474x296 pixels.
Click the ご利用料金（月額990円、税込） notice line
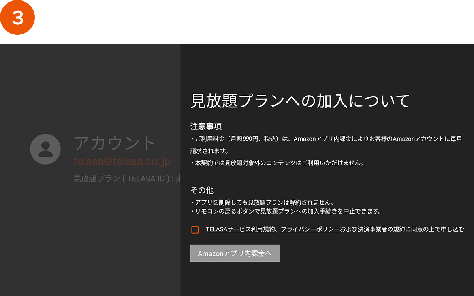tap(326, 145)
